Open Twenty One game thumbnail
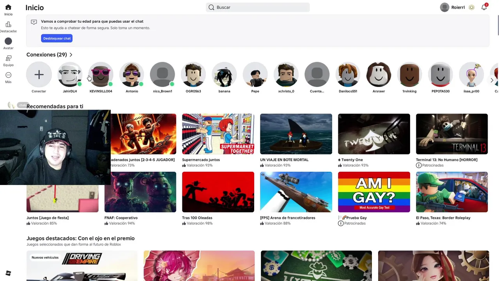 [374, 134]
